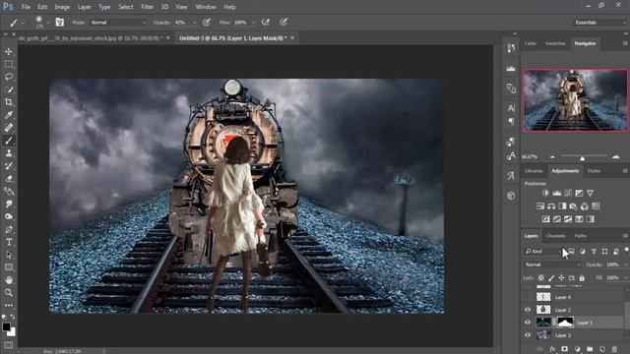Click the fx layer style icon

[x=552, y=349]
